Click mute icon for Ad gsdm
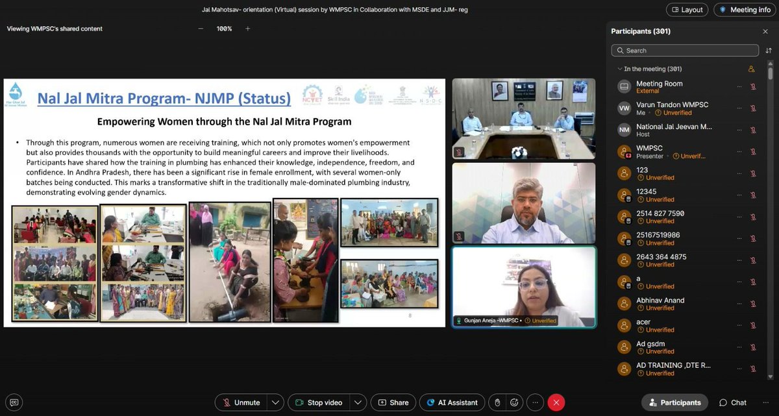This screenshot has height=416, width=779. pyautogui.click(x=753, y=347)
